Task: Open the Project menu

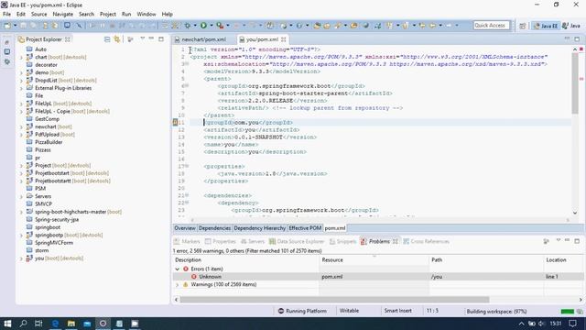Action: 108,14
